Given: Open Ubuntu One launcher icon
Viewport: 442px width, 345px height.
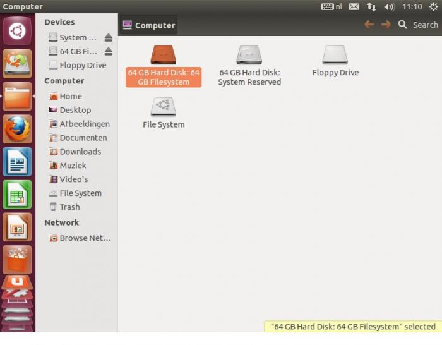Looking at the screenshot, I should click(17, 282).
